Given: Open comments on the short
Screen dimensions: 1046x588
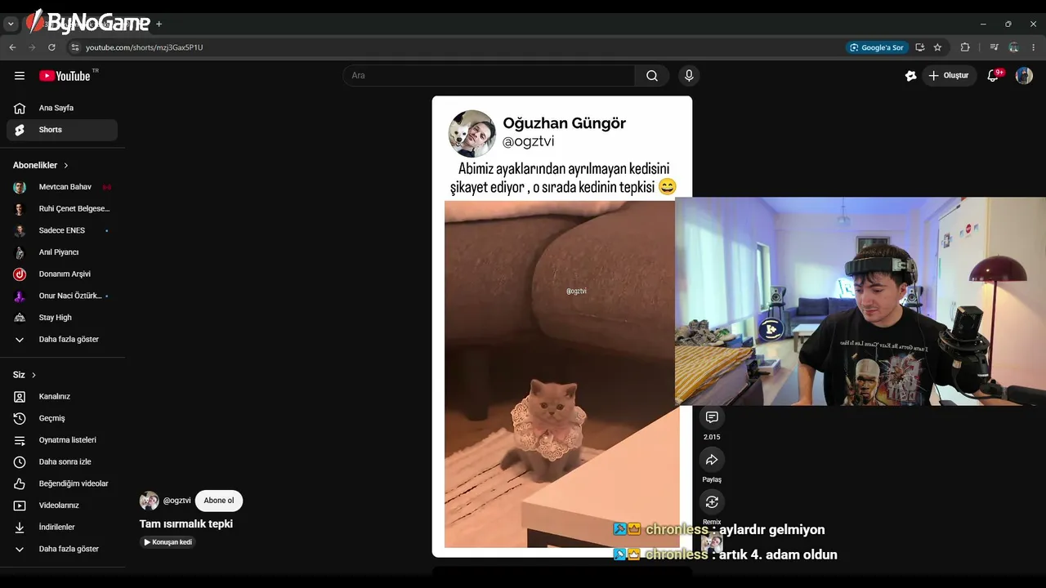Looking at the screenshot, I should pos(712,417).
